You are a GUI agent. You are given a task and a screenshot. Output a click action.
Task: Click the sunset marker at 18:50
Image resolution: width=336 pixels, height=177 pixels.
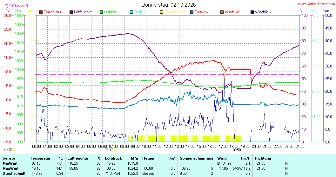243,150
